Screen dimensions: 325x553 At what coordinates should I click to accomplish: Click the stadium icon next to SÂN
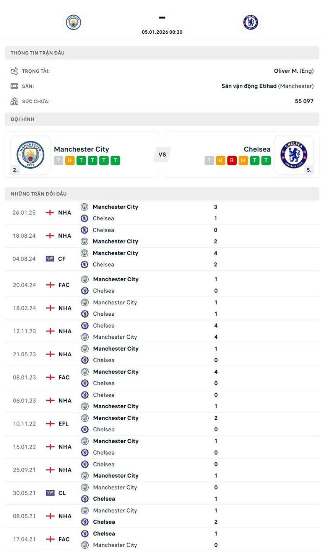coord(15,86)
